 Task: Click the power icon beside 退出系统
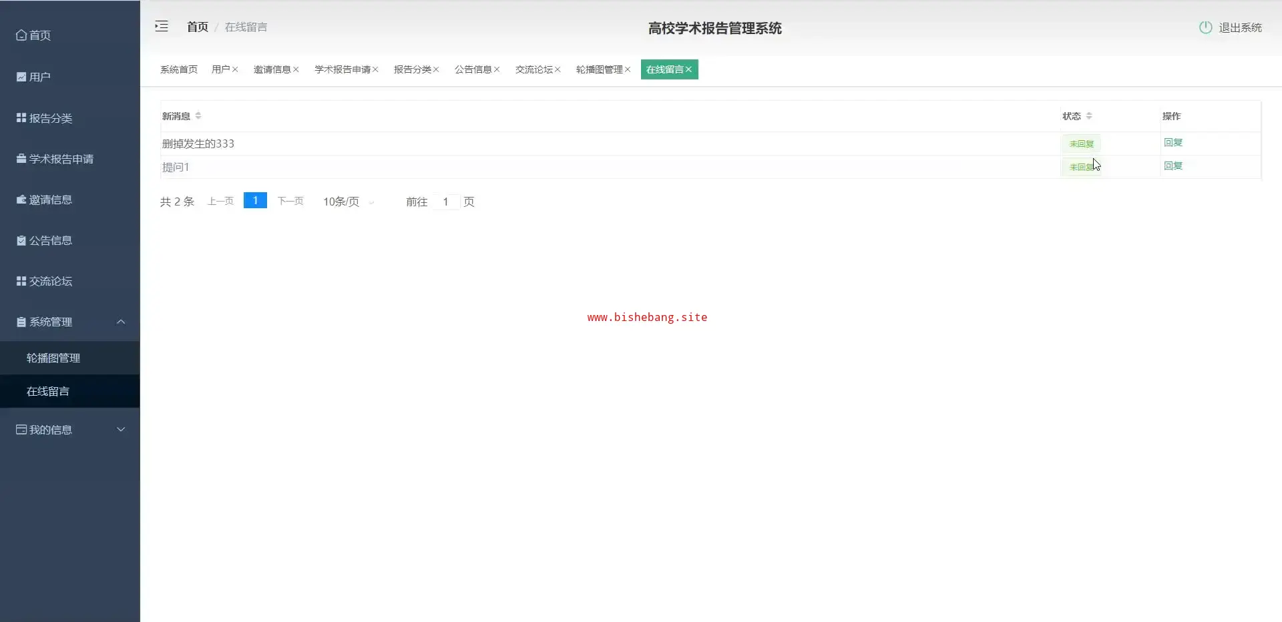point(1205,27)
